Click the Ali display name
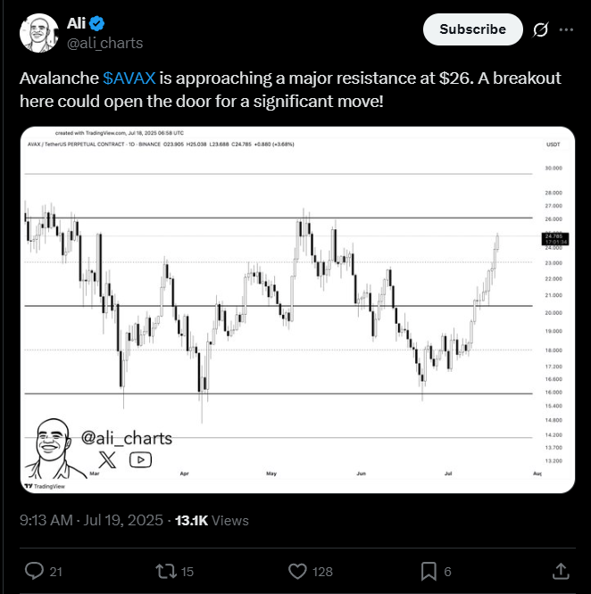591x594 pixels. coord(76,23)
